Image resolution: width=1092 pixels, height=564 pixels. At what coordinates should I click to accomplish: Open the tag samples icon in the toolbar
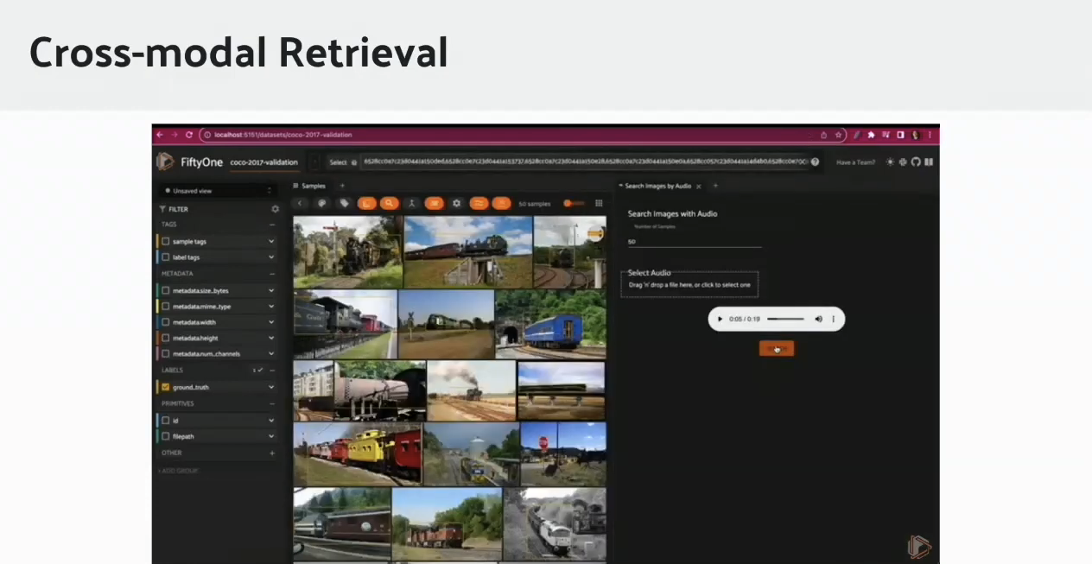click(345, 203)
